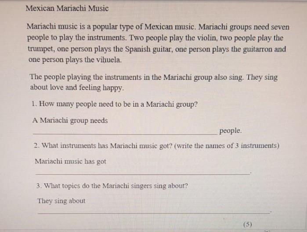Screen dimensions: 307x232
Task: Click the phrase 'A Mariachi group needs'
Action: 70,120
